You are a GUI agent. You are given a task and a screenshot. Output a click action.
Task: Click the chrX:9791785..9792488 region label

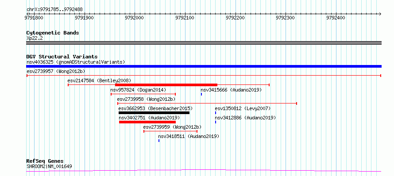coord(54,10)
